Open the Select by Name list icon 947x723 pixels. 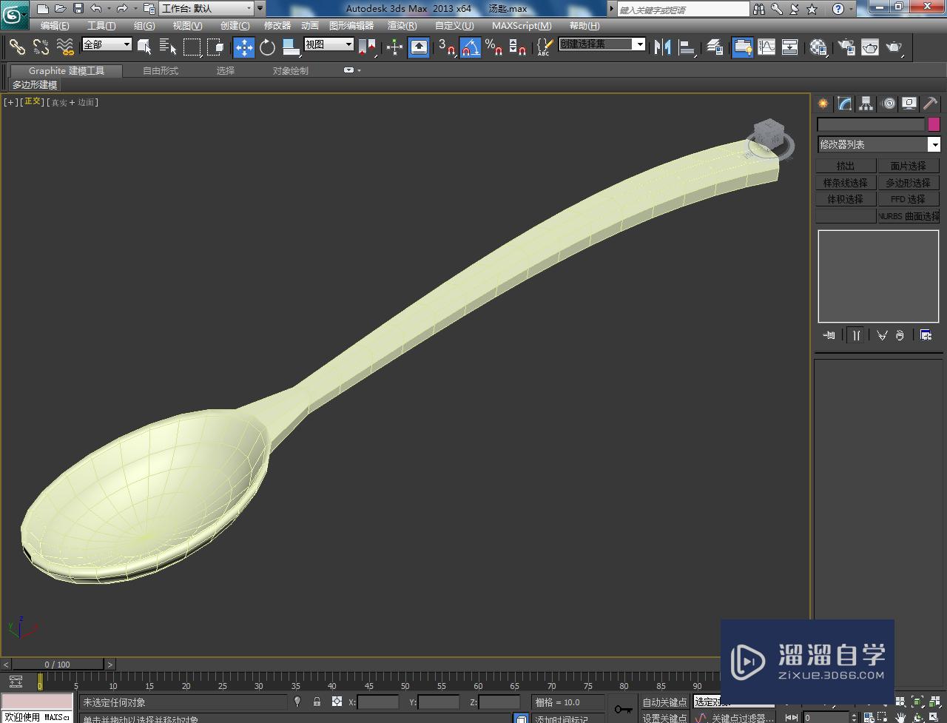(x=168, y=47)
